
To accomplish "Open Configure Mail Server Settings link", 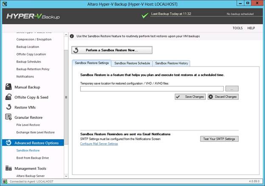I will point(99,144).
